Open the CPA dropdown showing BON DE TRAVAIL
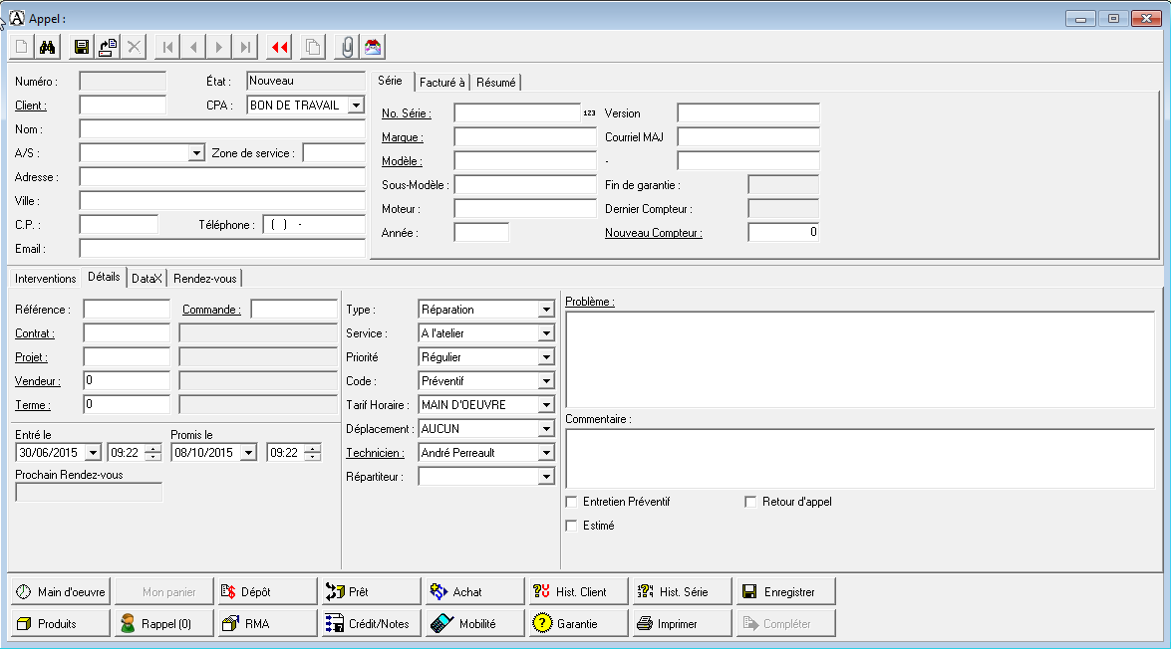 [357, 105]
